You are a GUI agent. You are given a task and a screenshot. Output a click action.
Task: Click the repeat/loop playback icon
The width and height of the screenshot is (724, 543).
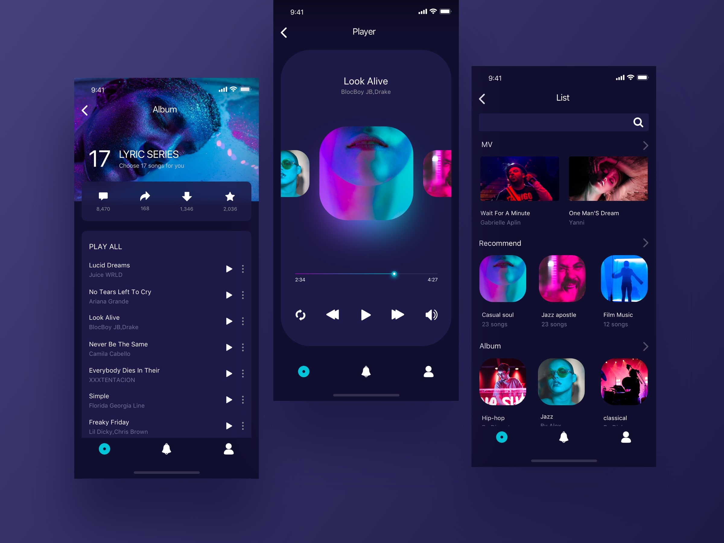click(300, 316)
